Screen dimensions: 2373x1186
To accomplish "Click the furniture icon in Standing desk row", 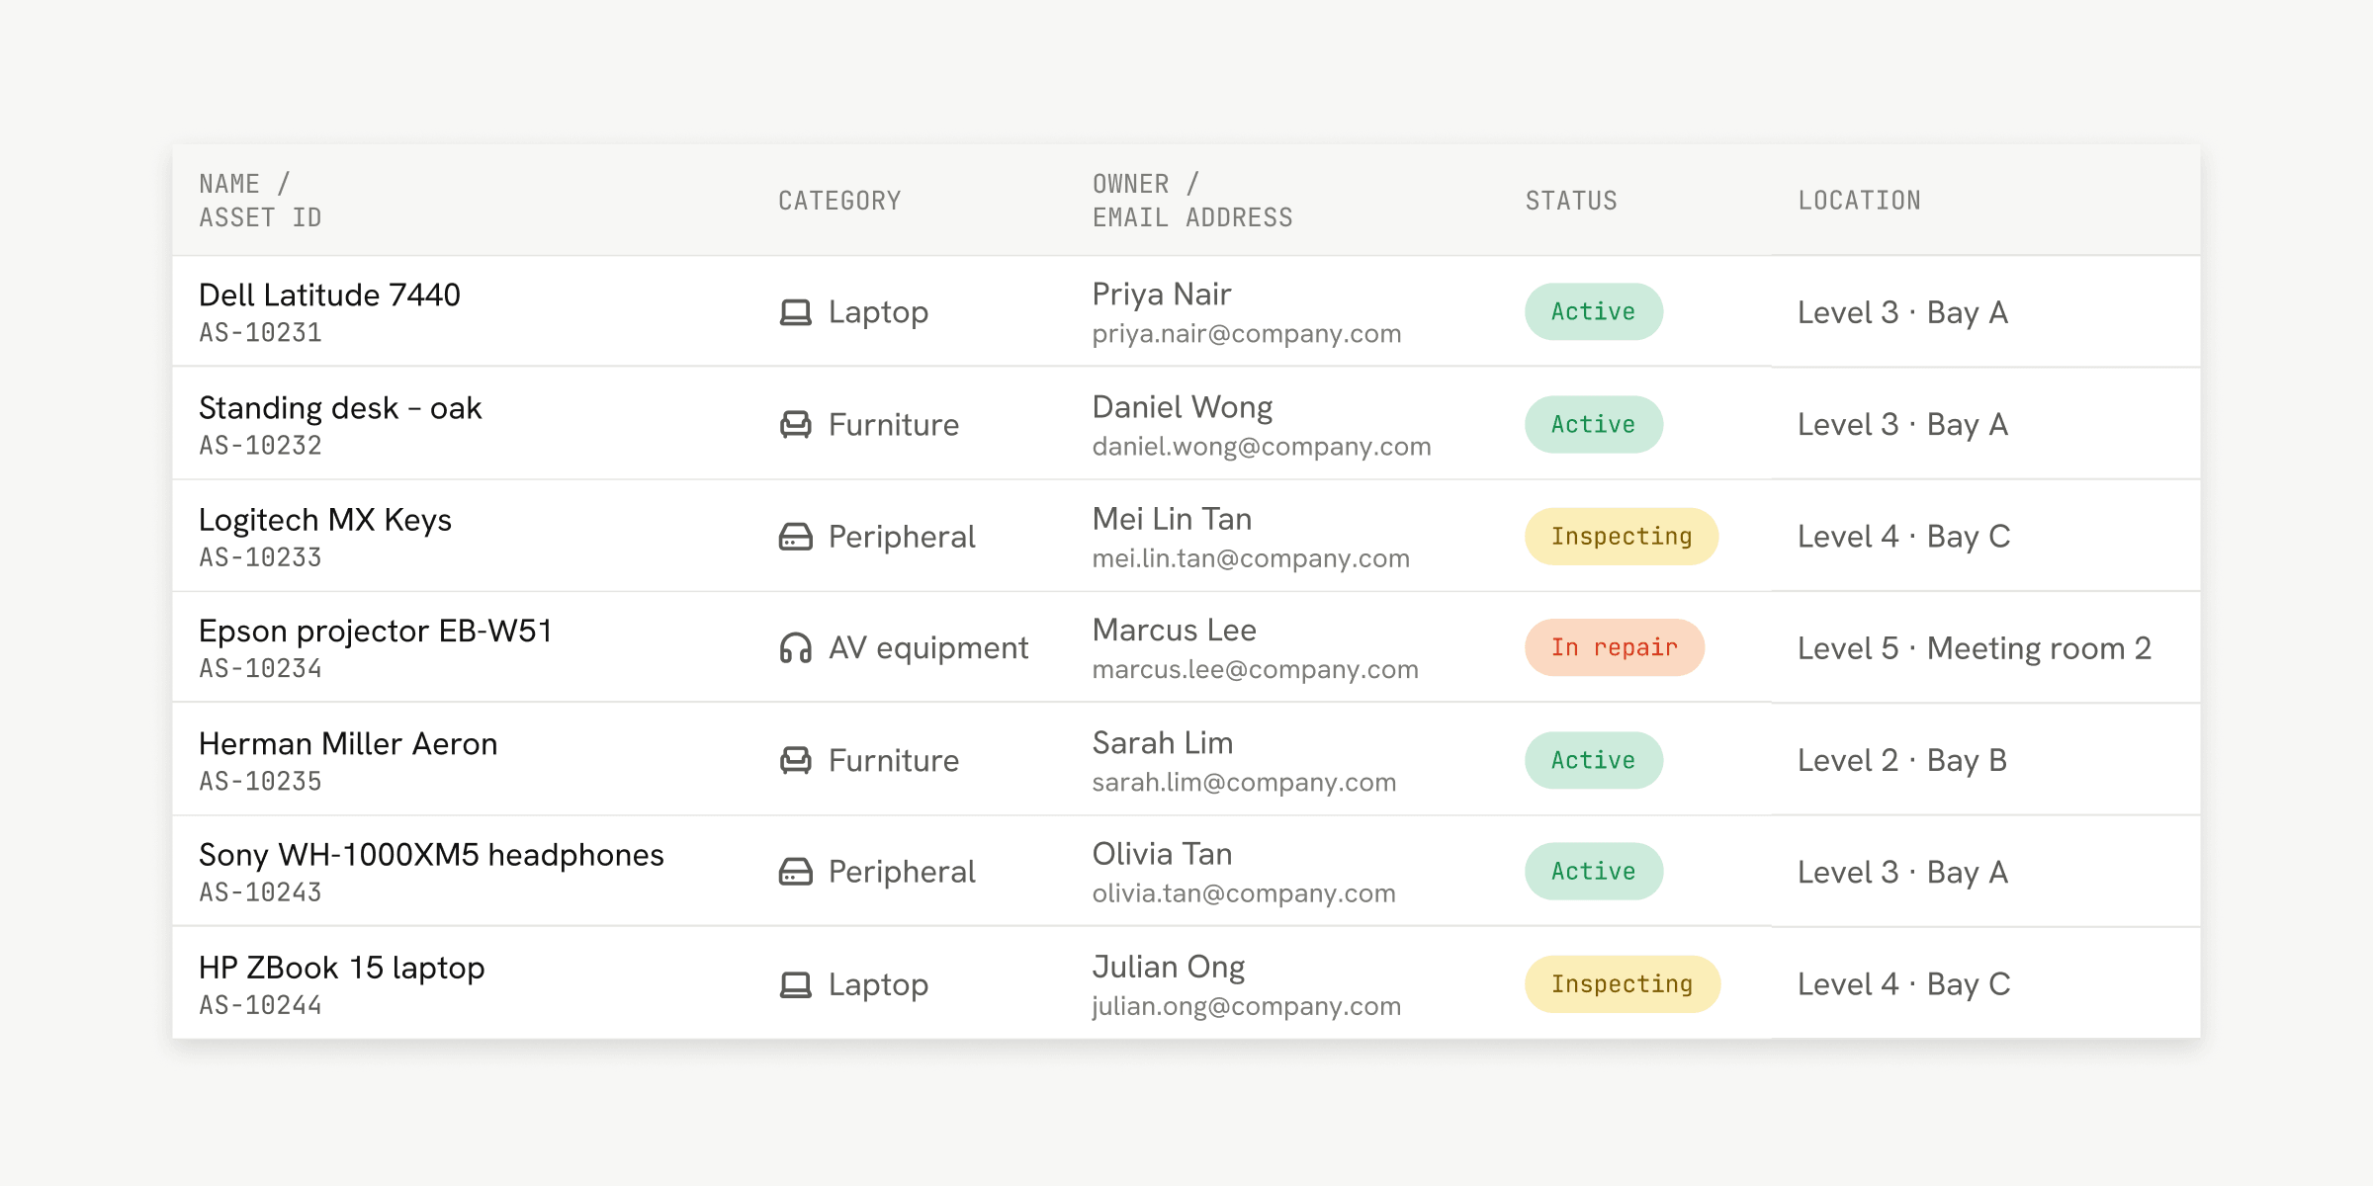I will pyautogui.click(x=795, y=425).
